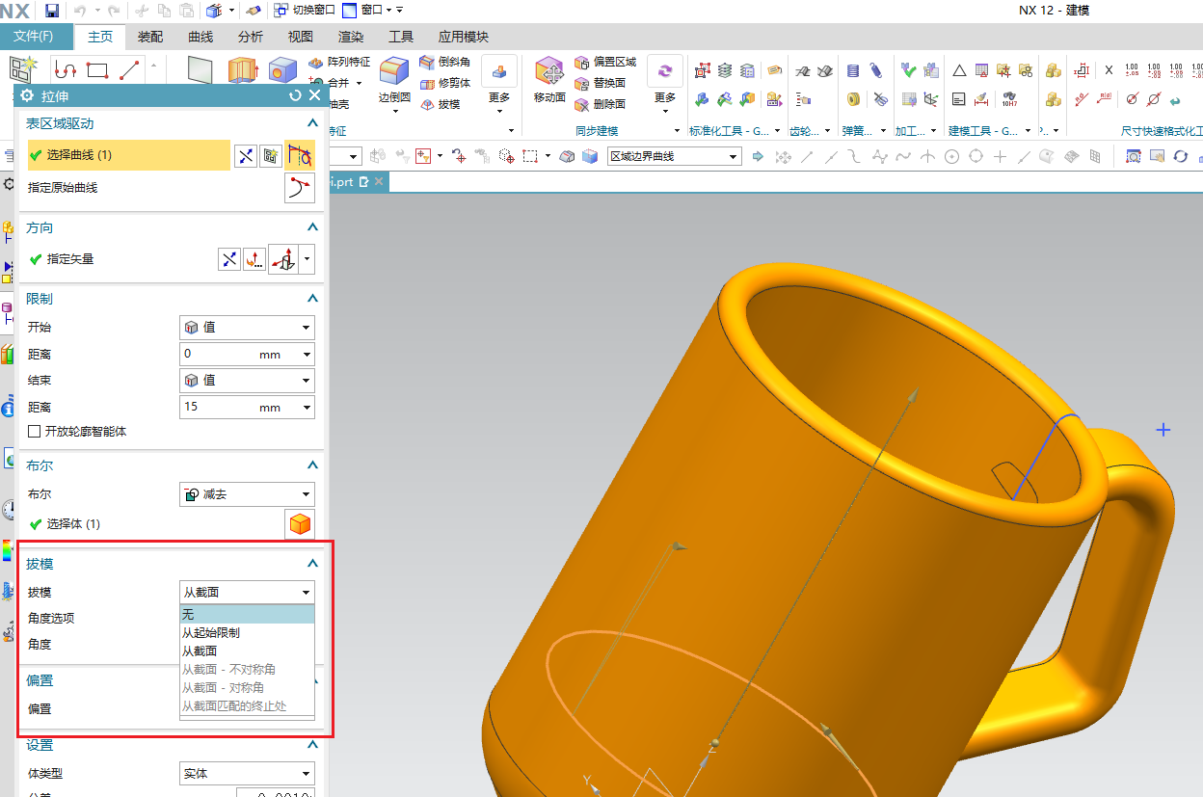Image resolution: width=1203 pixels, height=797 pixels.
Task: Click the 替换面 replace face icon
Action: (x=581, y=83)
